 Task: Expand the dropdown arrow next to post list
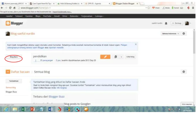[x=121, y=57]
